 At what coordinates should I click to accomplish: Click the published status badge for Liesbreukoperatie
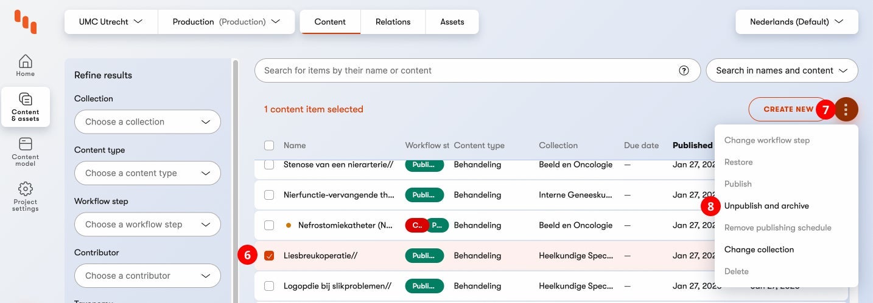pyautogui.click(x=424, y=256)
